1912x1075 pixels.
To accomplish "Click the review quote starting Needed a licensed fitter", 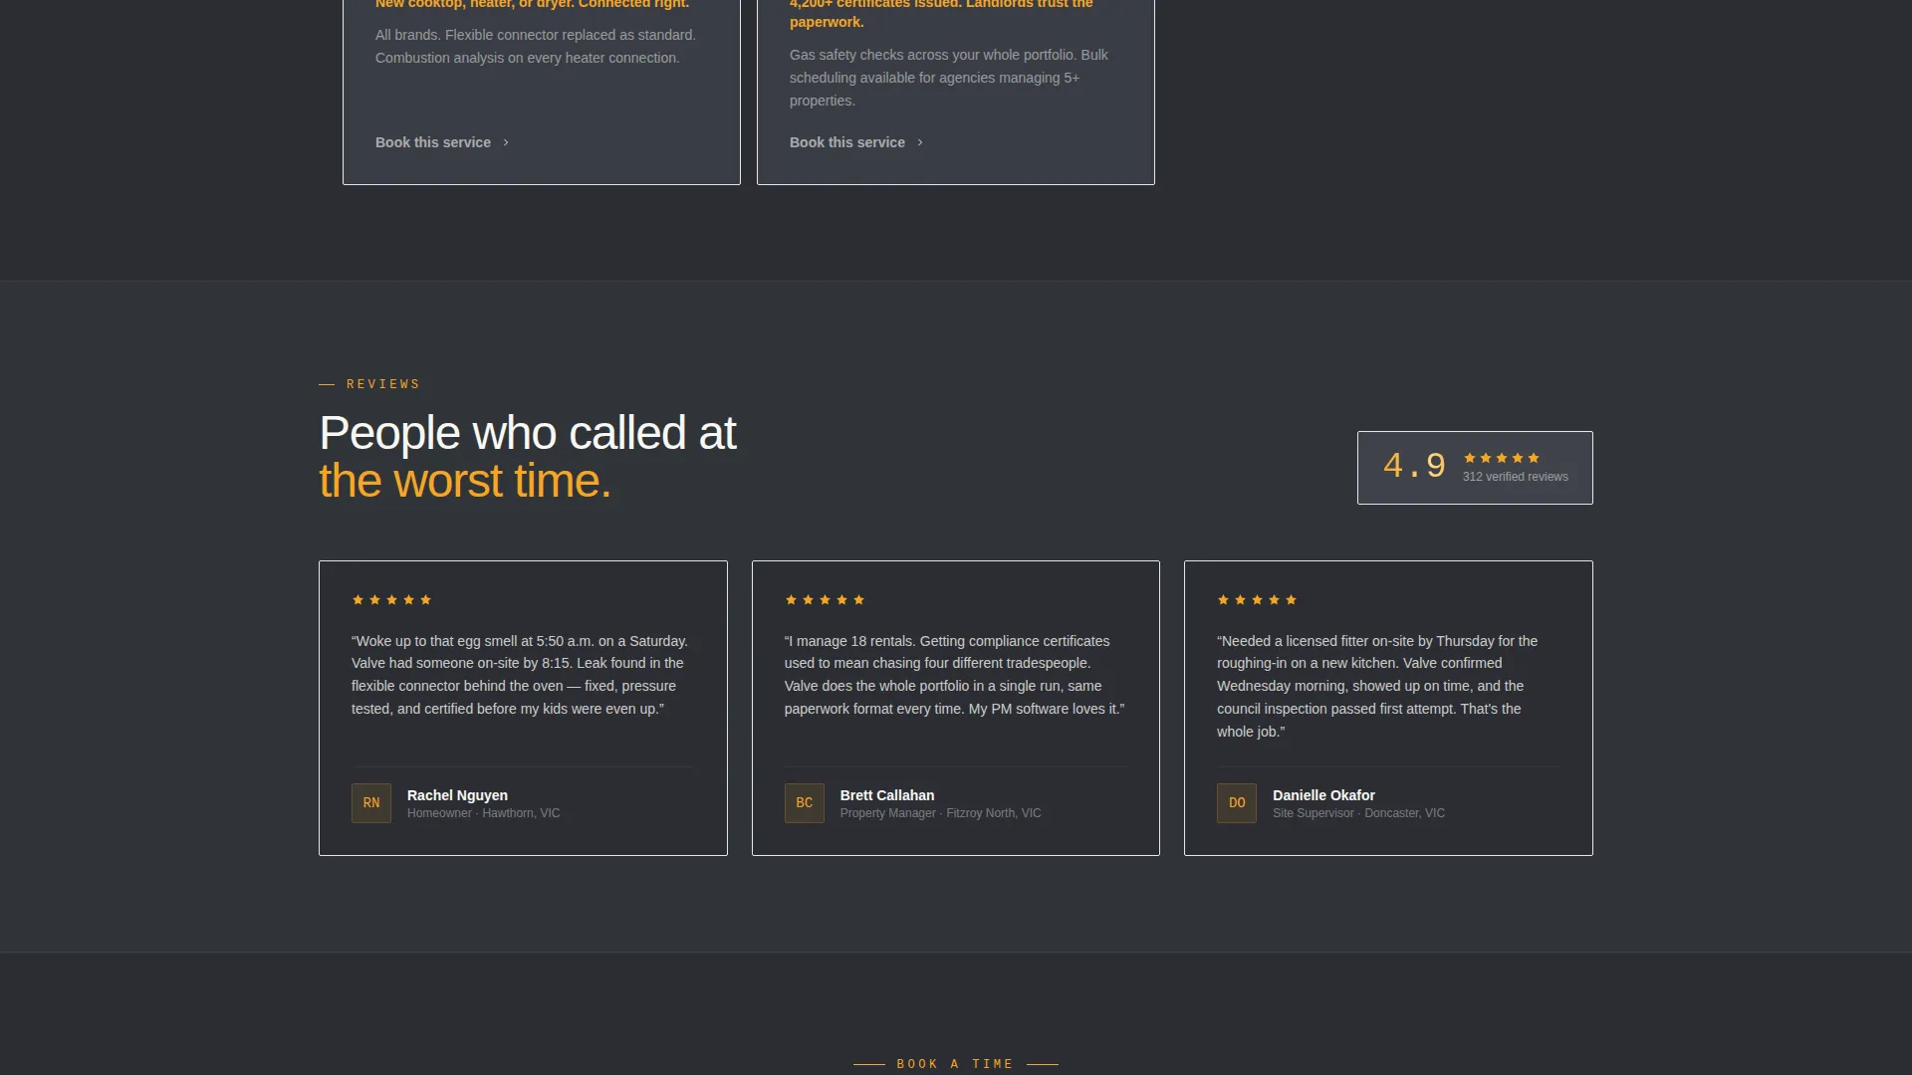I will pyautogui.click(x=1377, y=687).
